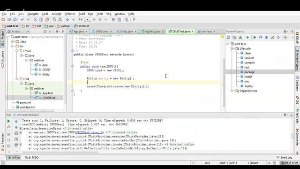
Task: Toggle soft-wrap icon in Run panel
Action: [x=16, y=133]
